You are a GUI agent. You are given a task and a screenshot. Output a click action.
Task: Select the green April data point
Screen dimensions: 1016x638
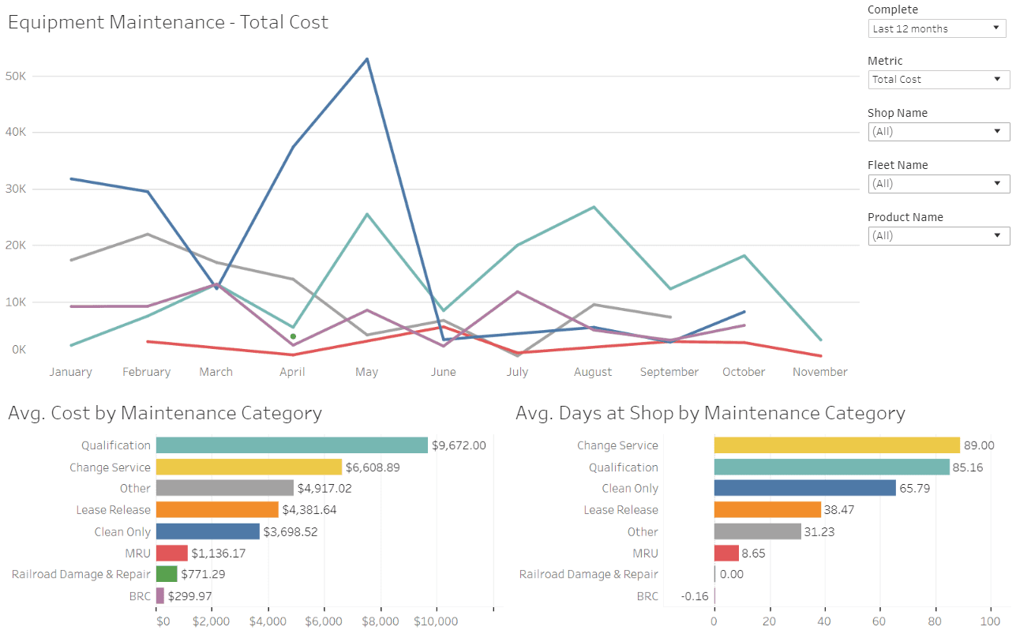(292, 336)
